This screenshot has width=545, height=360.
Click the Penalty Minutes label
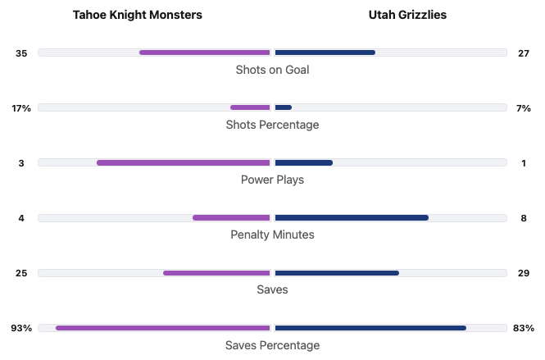click(x=272, y=235)
